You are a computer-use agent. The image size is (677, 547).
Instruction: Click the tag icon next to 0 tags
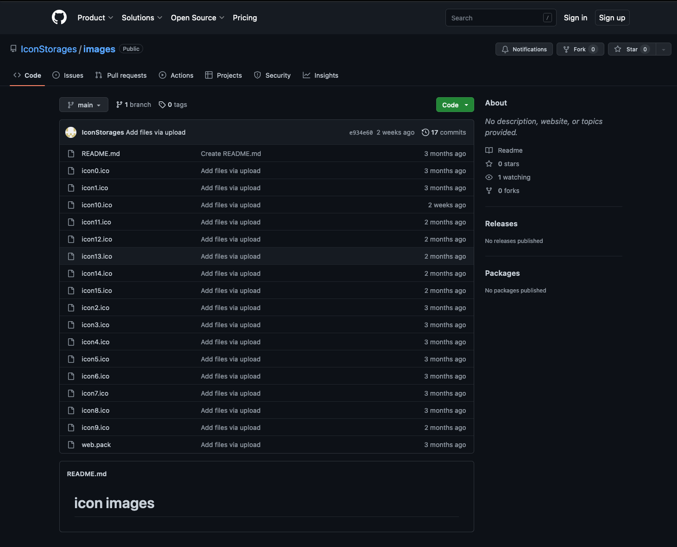pyautogui.click(x=162, y=105)
